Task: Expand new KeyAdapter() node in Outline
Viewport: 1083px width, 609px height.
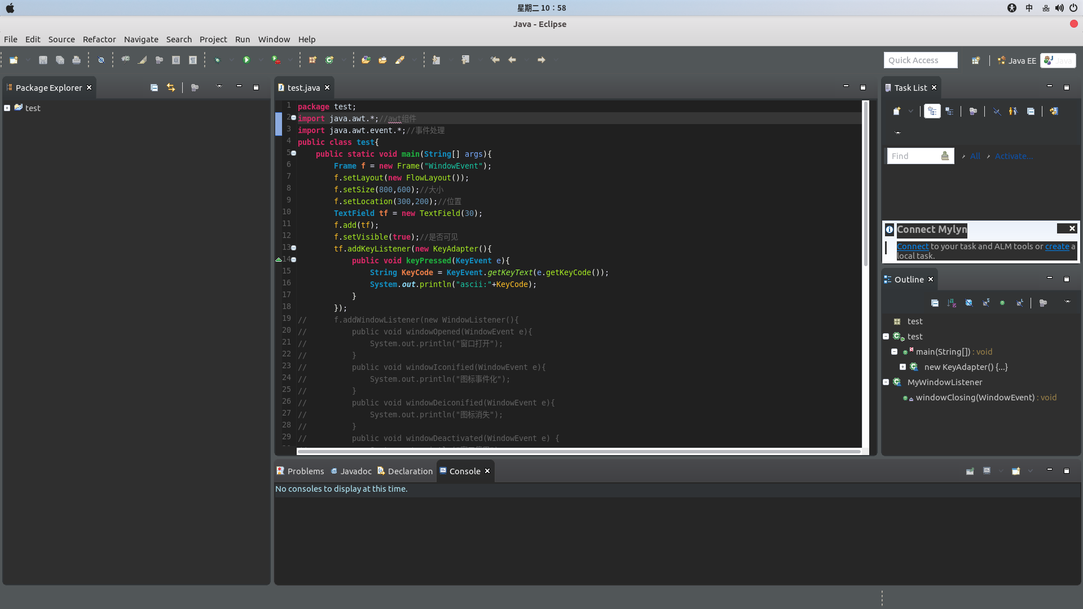Action: [x=903, y=367]
